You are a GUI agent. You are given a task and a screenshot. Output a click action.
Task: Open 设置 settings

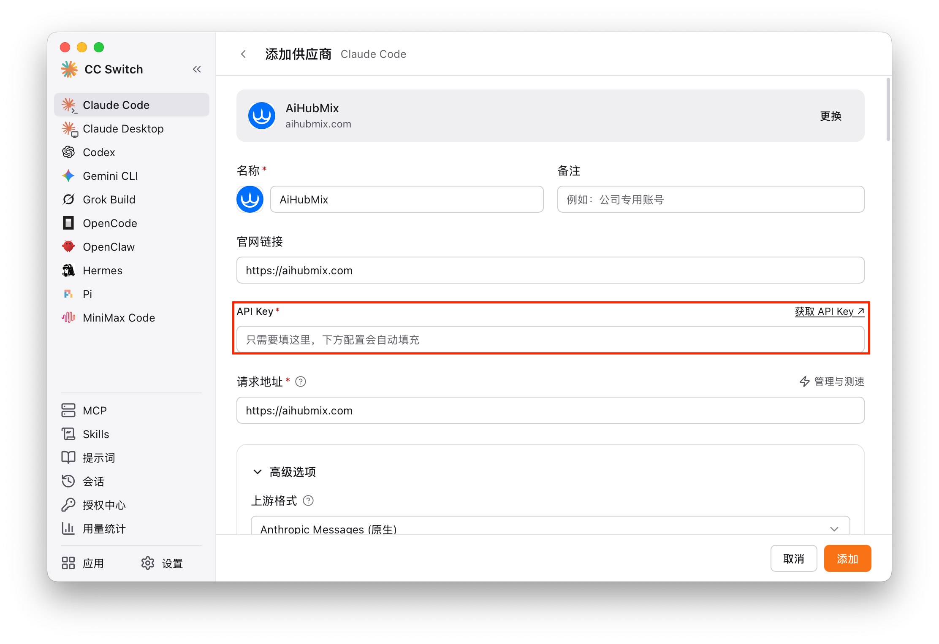(x=162, y=563)
